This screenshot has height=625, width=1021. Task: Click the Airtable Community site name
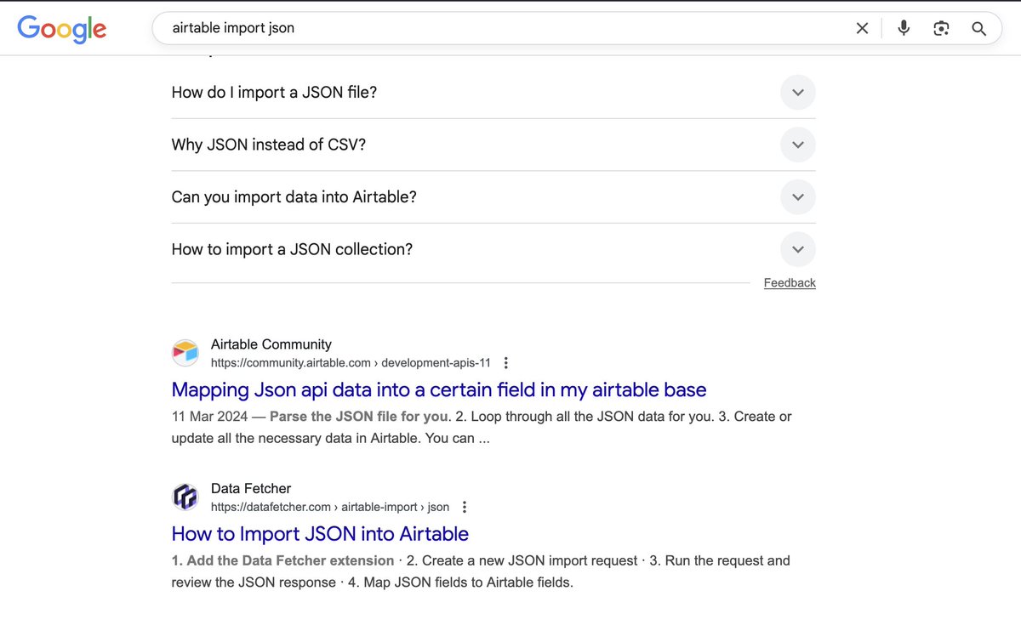point(271,344)
